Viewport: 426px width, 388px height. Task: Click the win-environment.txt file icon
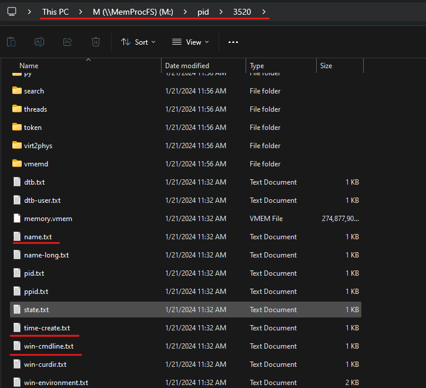[x=17, y=382]
